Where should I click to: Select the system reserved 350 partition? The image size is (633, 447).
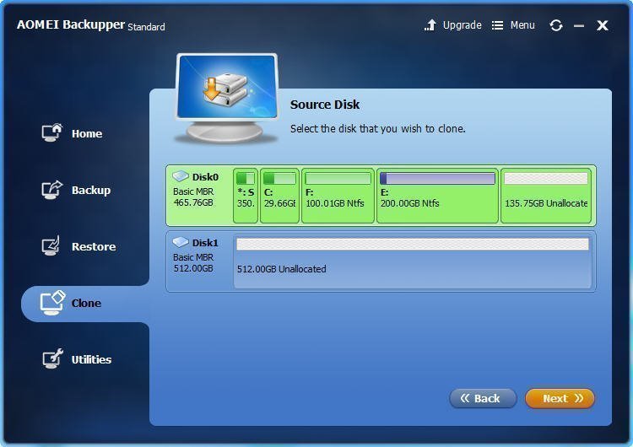point(246,196)
